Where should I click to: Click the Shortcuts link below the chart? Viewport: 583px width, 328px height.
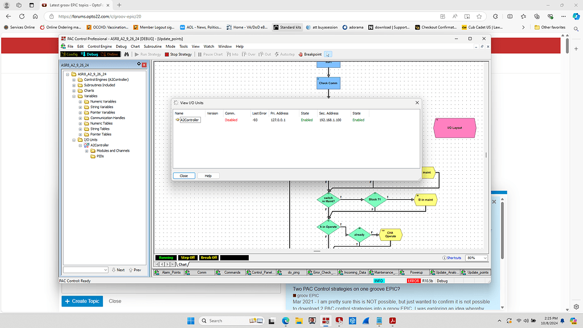coord(451,258)
